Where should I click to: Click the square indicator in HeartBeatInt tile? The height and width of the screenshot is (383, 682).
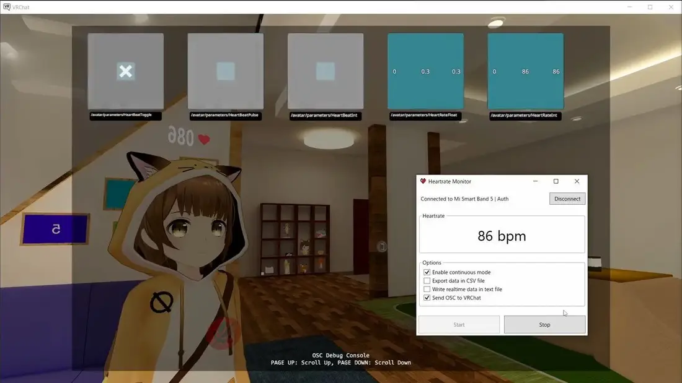(325, 71)
